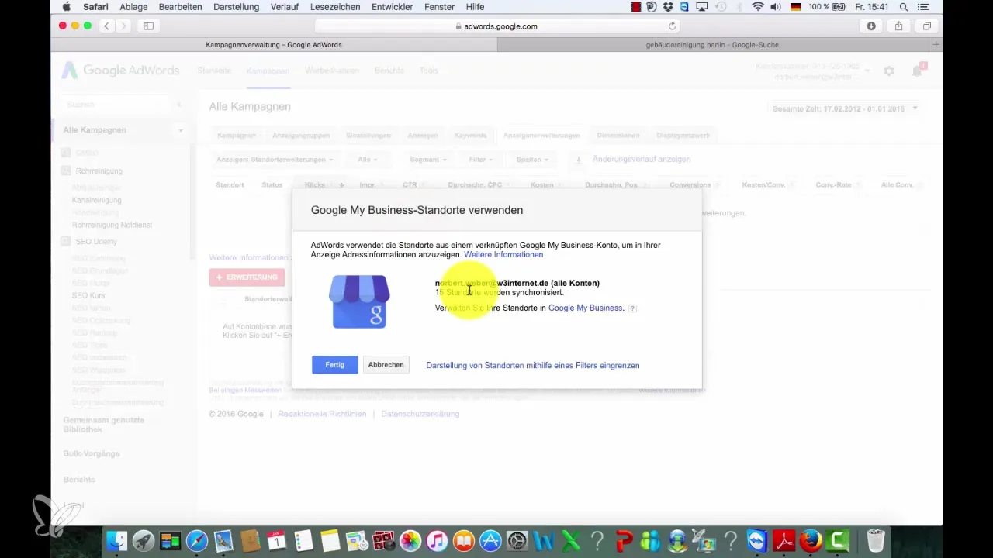Viewport: 993px width, 558px height.
Task: Open the Datenschutzerklärung footer link
Action: coord(420,414)
